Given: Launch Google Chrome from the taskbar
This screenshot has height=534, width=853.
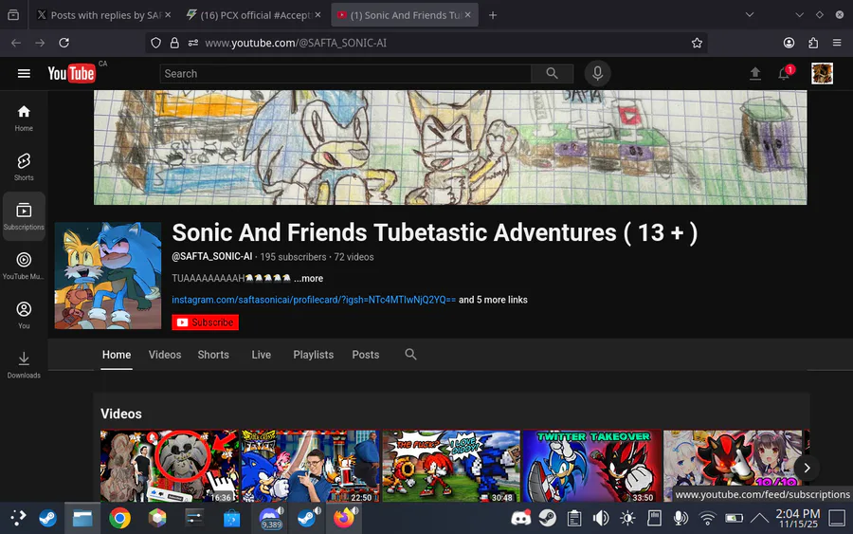Looking at the screenshot, I should (x=119, y=518).
